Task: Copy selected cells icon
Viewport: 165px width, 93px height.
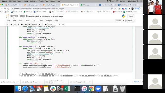Action: (x=18, y=25)
